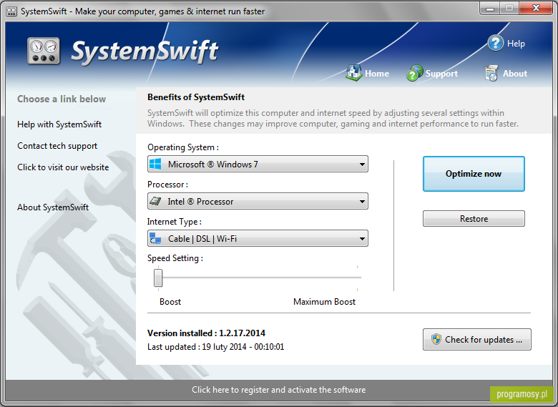Click the Last updated date text

[215, 347]
